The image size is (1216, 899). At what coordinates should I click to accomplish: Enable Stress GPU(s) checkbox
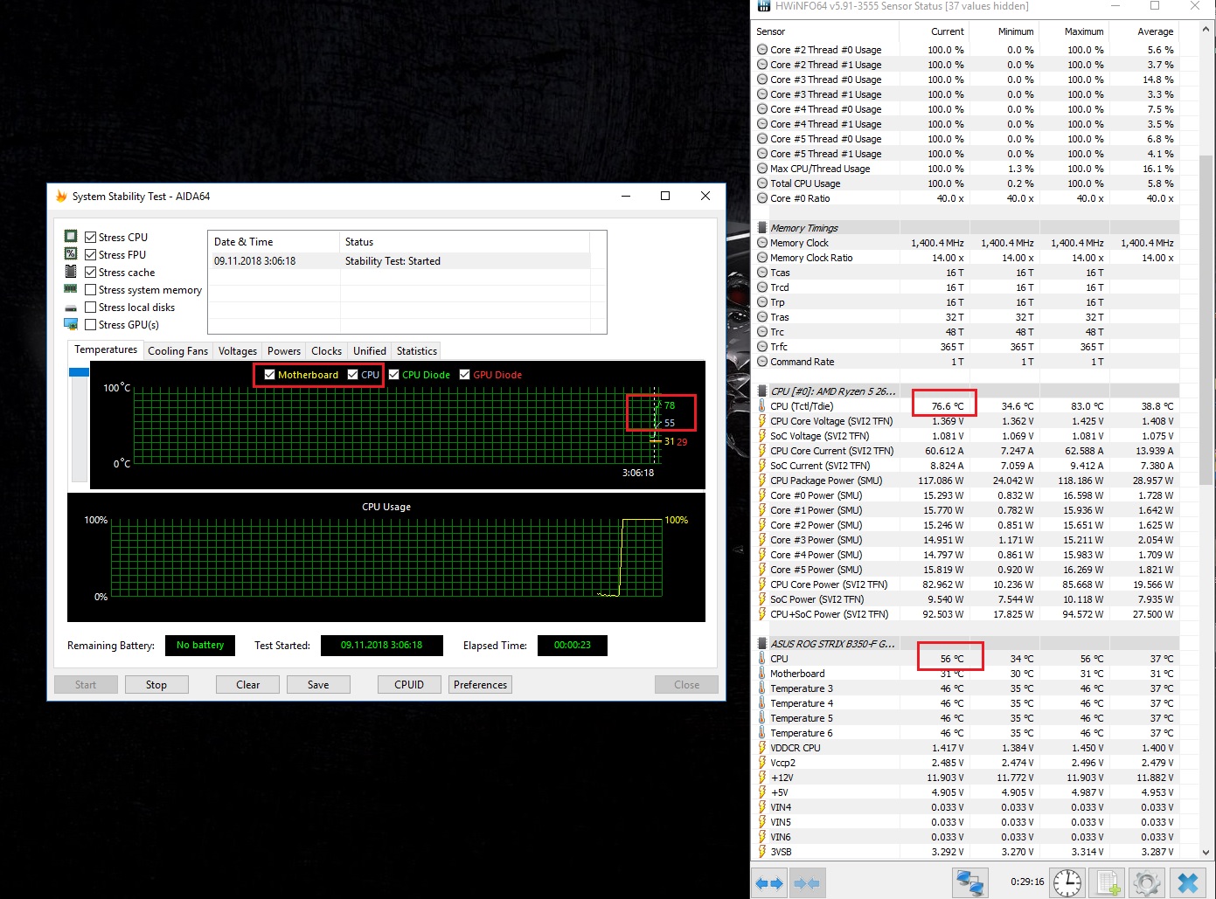[91, 324]
